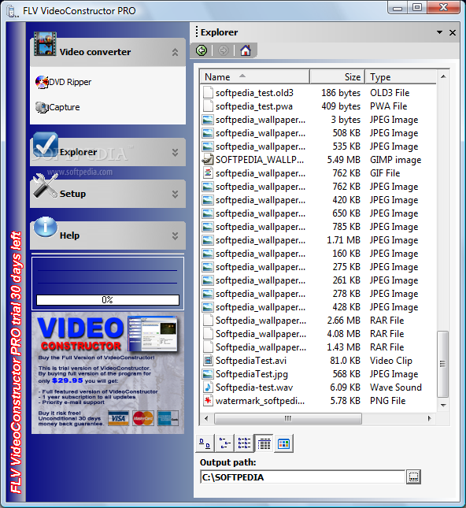Click the horizontal scrollbar thumb
This screenshot has height=508, width=466.
click(x=287, y=418)
